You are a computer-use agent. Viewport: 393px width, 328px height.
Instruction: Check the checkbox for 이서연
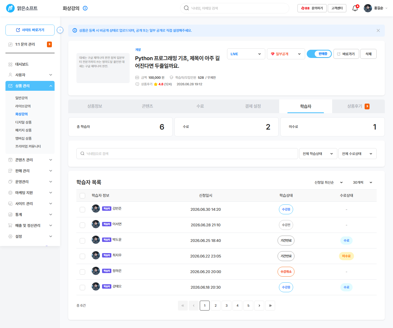point(82,225)
